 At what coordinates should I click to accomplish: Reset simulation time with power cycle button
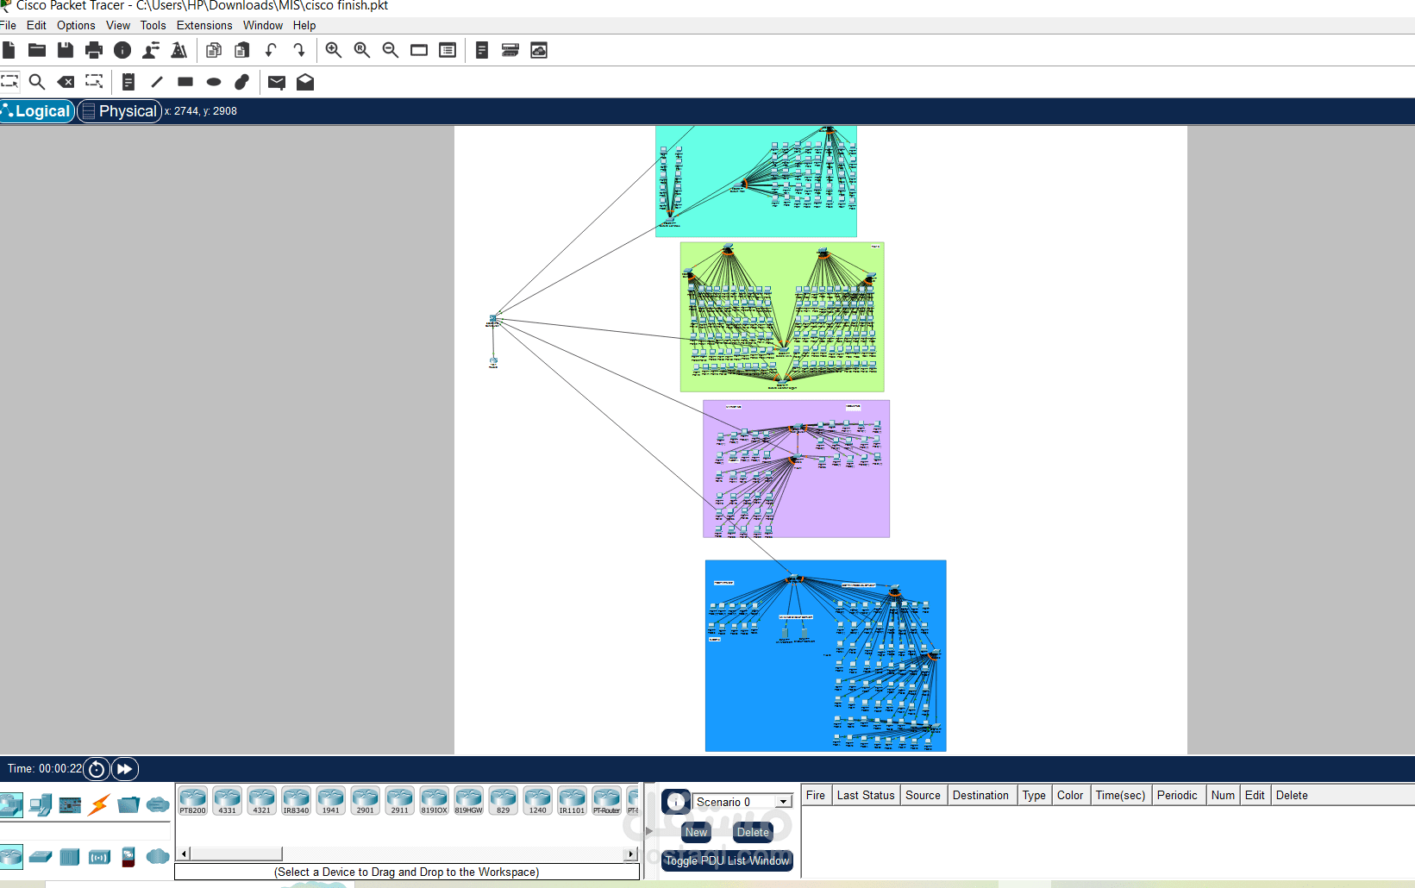(97, 769)
